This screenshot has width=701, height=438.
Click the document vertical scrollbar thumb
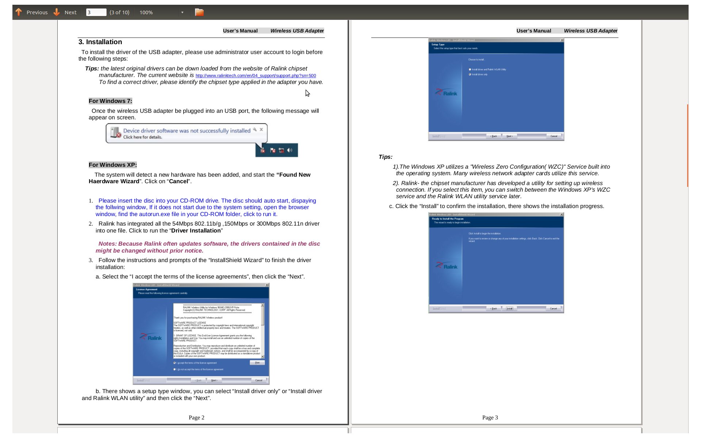687,146
